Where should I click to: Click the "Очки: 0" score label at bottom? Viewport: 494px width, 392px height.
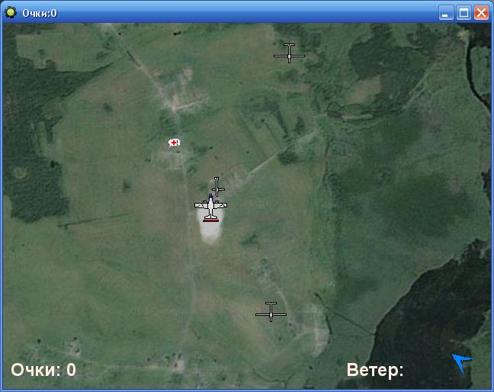point(43,371)
